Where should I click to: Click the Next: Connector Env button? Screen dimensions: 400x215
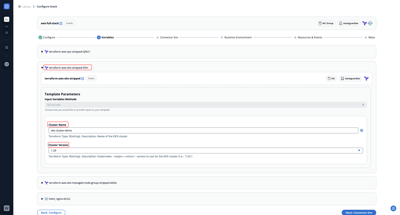359,213
